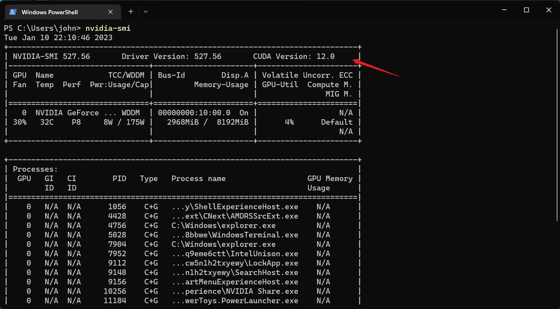Close the Windows PowerShell tab

point(110,12)
